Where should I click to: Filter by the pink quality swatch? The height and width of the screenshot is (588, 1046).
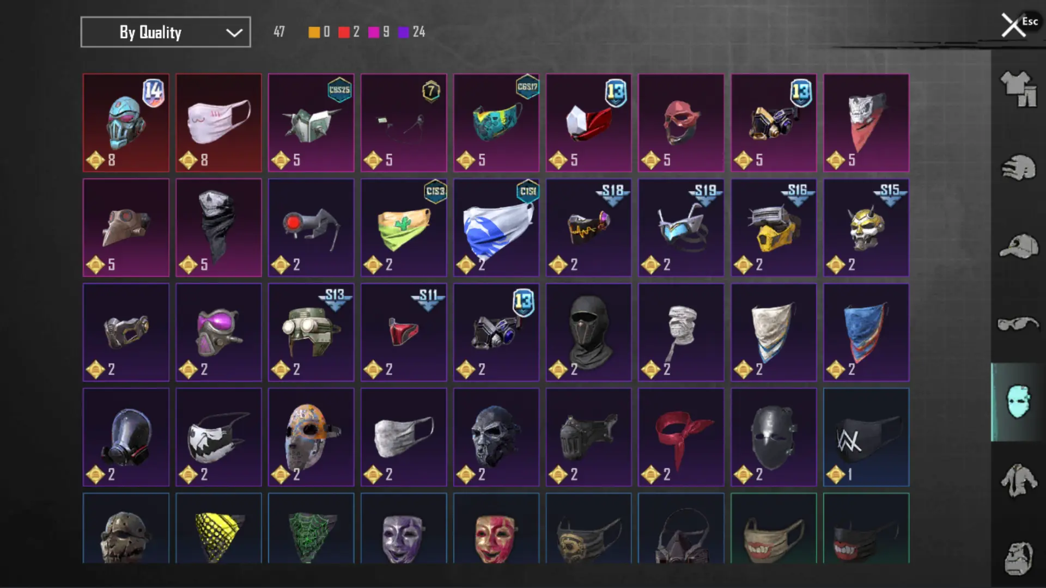pos(374,32)
